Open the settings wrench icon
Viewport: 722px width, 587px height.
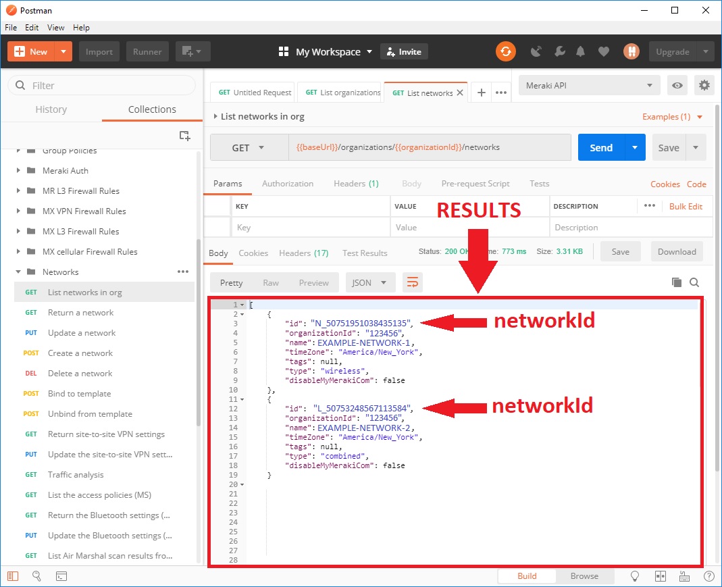pos(559,51)
